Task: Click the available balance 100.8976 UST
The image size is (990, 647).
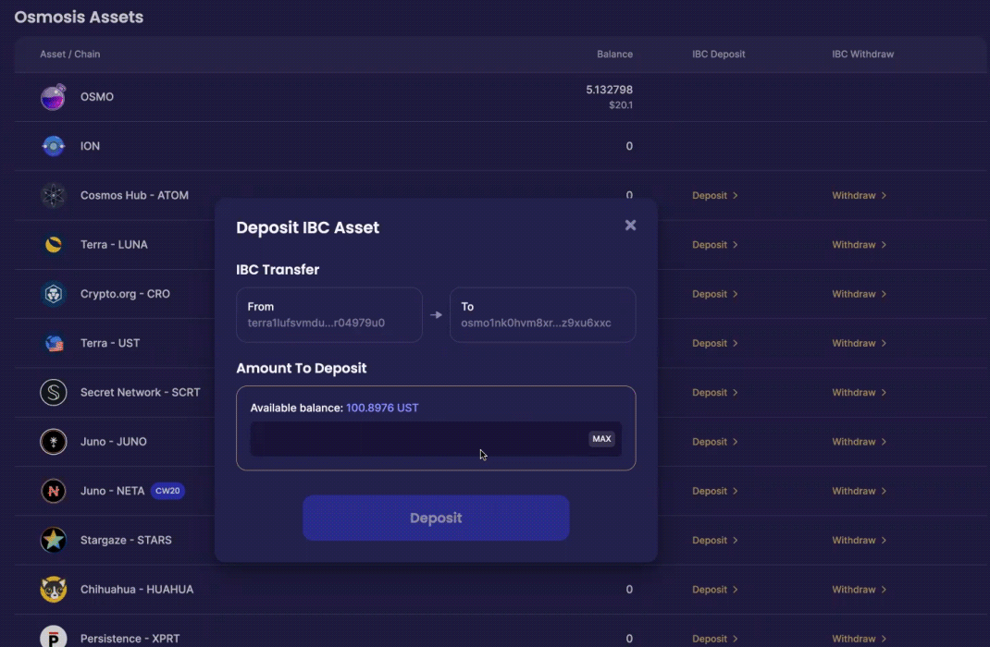Action: (x=382, y=408)
